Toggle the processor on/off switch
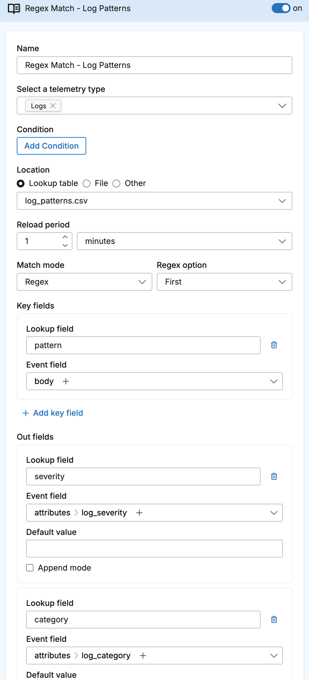Screen dimensions: 309x680 click(281, 8)
